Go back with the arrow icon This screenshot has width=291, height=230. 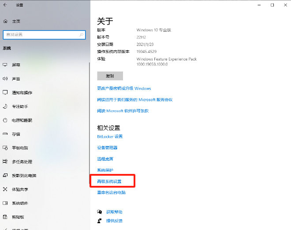[x=5, y=5]
